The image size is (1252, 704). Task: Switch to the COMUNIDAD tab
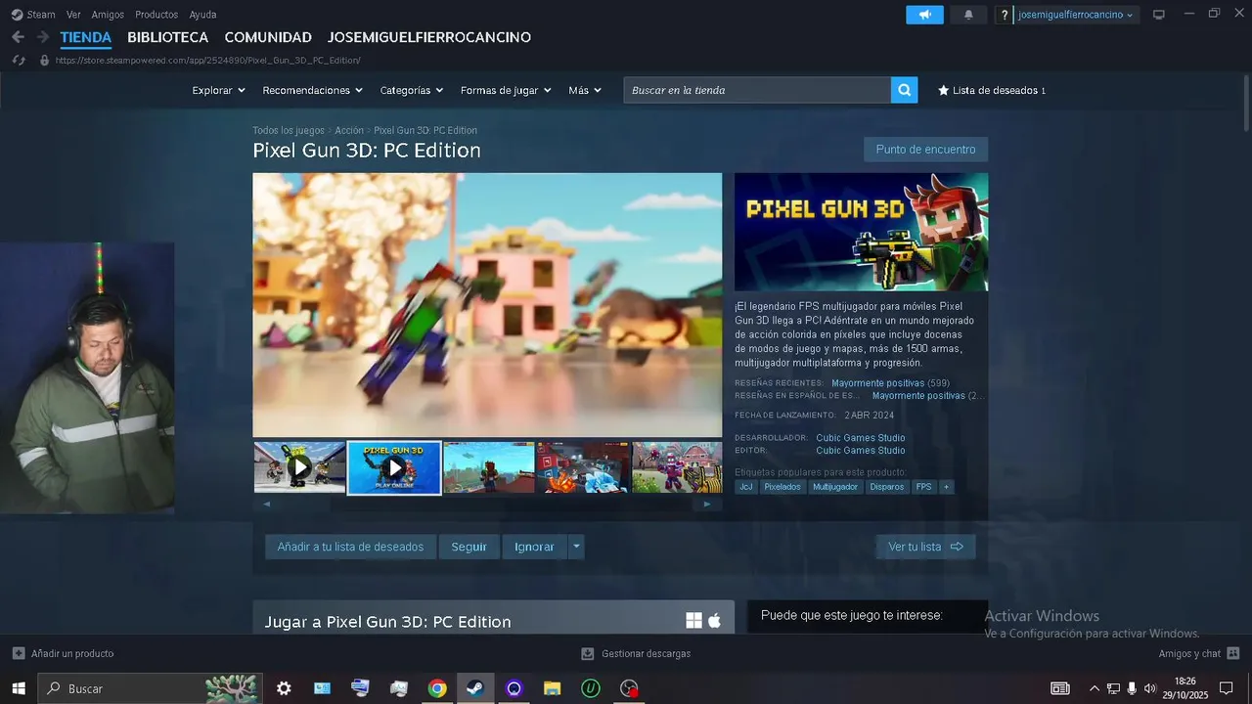pyautogui.click(x=268, y=37)
